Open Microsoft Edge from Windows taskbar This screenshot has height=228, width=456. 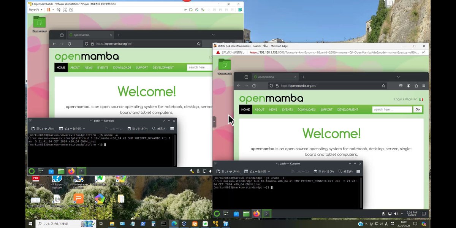pyautogui.click(x=174, y=224)
